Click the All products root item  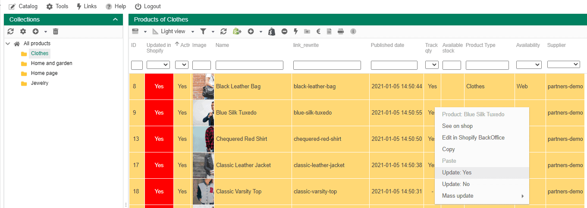[37, 43]
